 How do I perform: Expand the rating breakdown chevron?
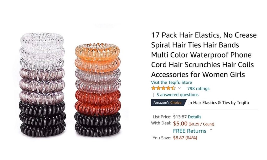coord(179,88)
